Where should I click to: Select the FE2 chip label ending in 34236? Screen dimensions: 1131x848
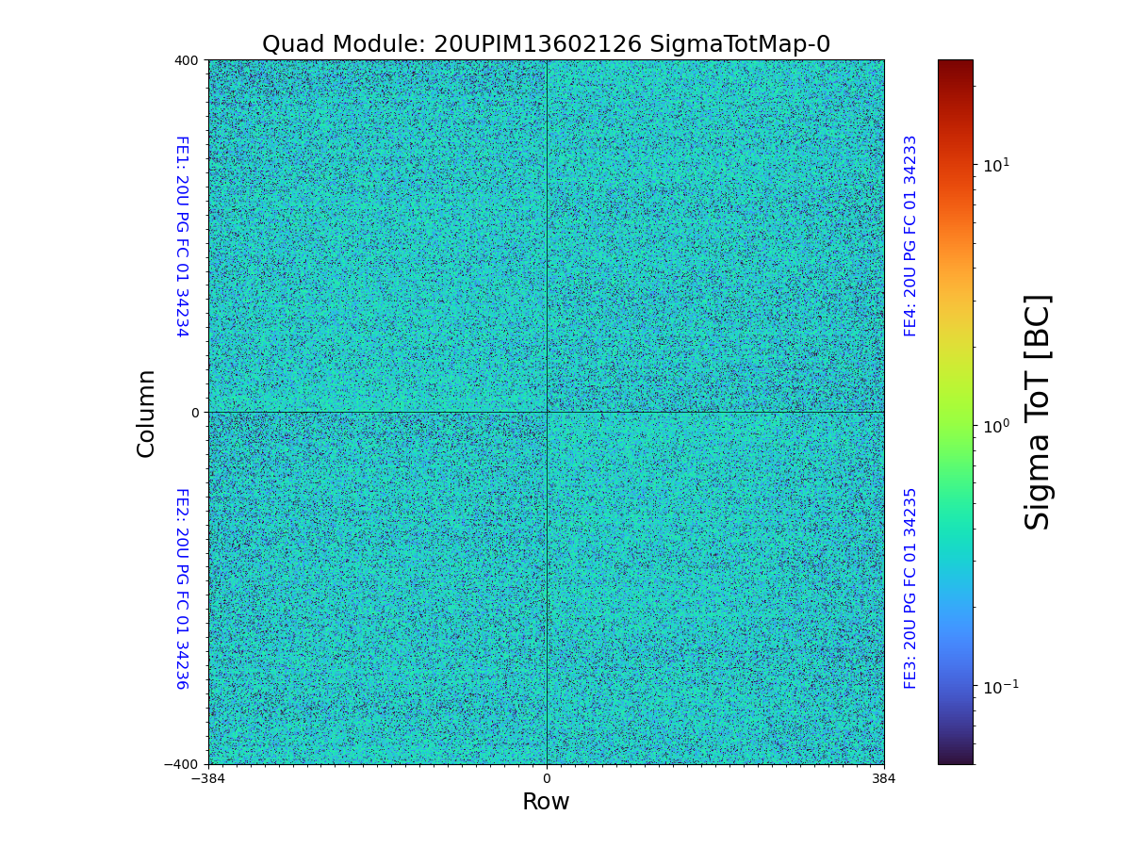(x=182, y=588)
